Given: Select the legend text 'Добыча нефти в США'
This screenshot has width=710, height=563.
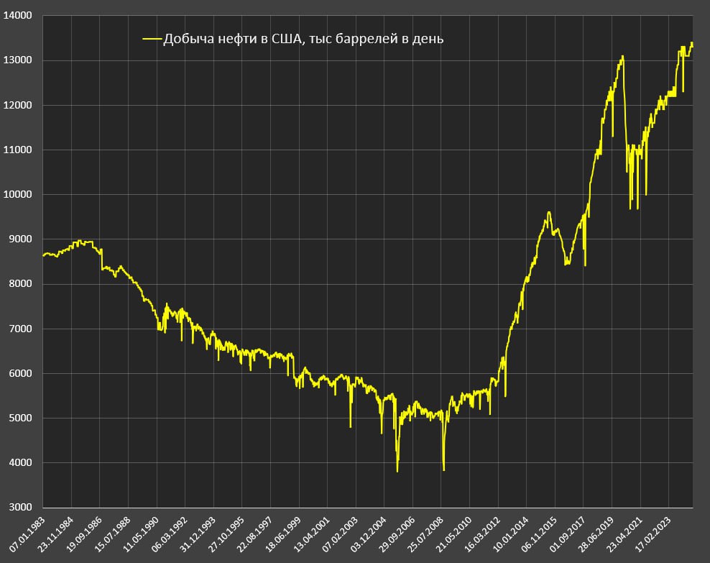Looking at the screenshot, I should (x=232, y=39).
